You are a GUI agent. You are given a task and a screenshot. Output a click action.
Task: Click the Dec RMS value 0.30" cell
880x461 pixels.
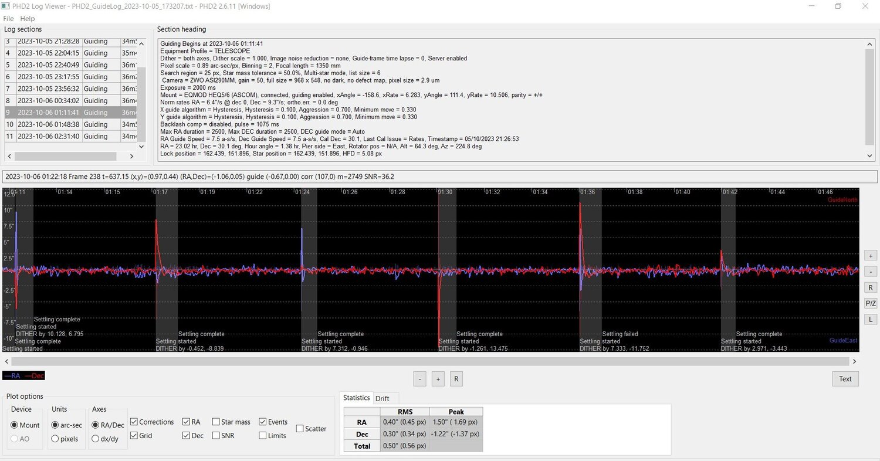[405, 434]
